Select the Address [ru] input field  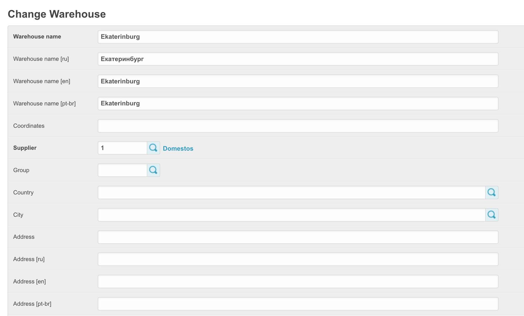(298, 259)
